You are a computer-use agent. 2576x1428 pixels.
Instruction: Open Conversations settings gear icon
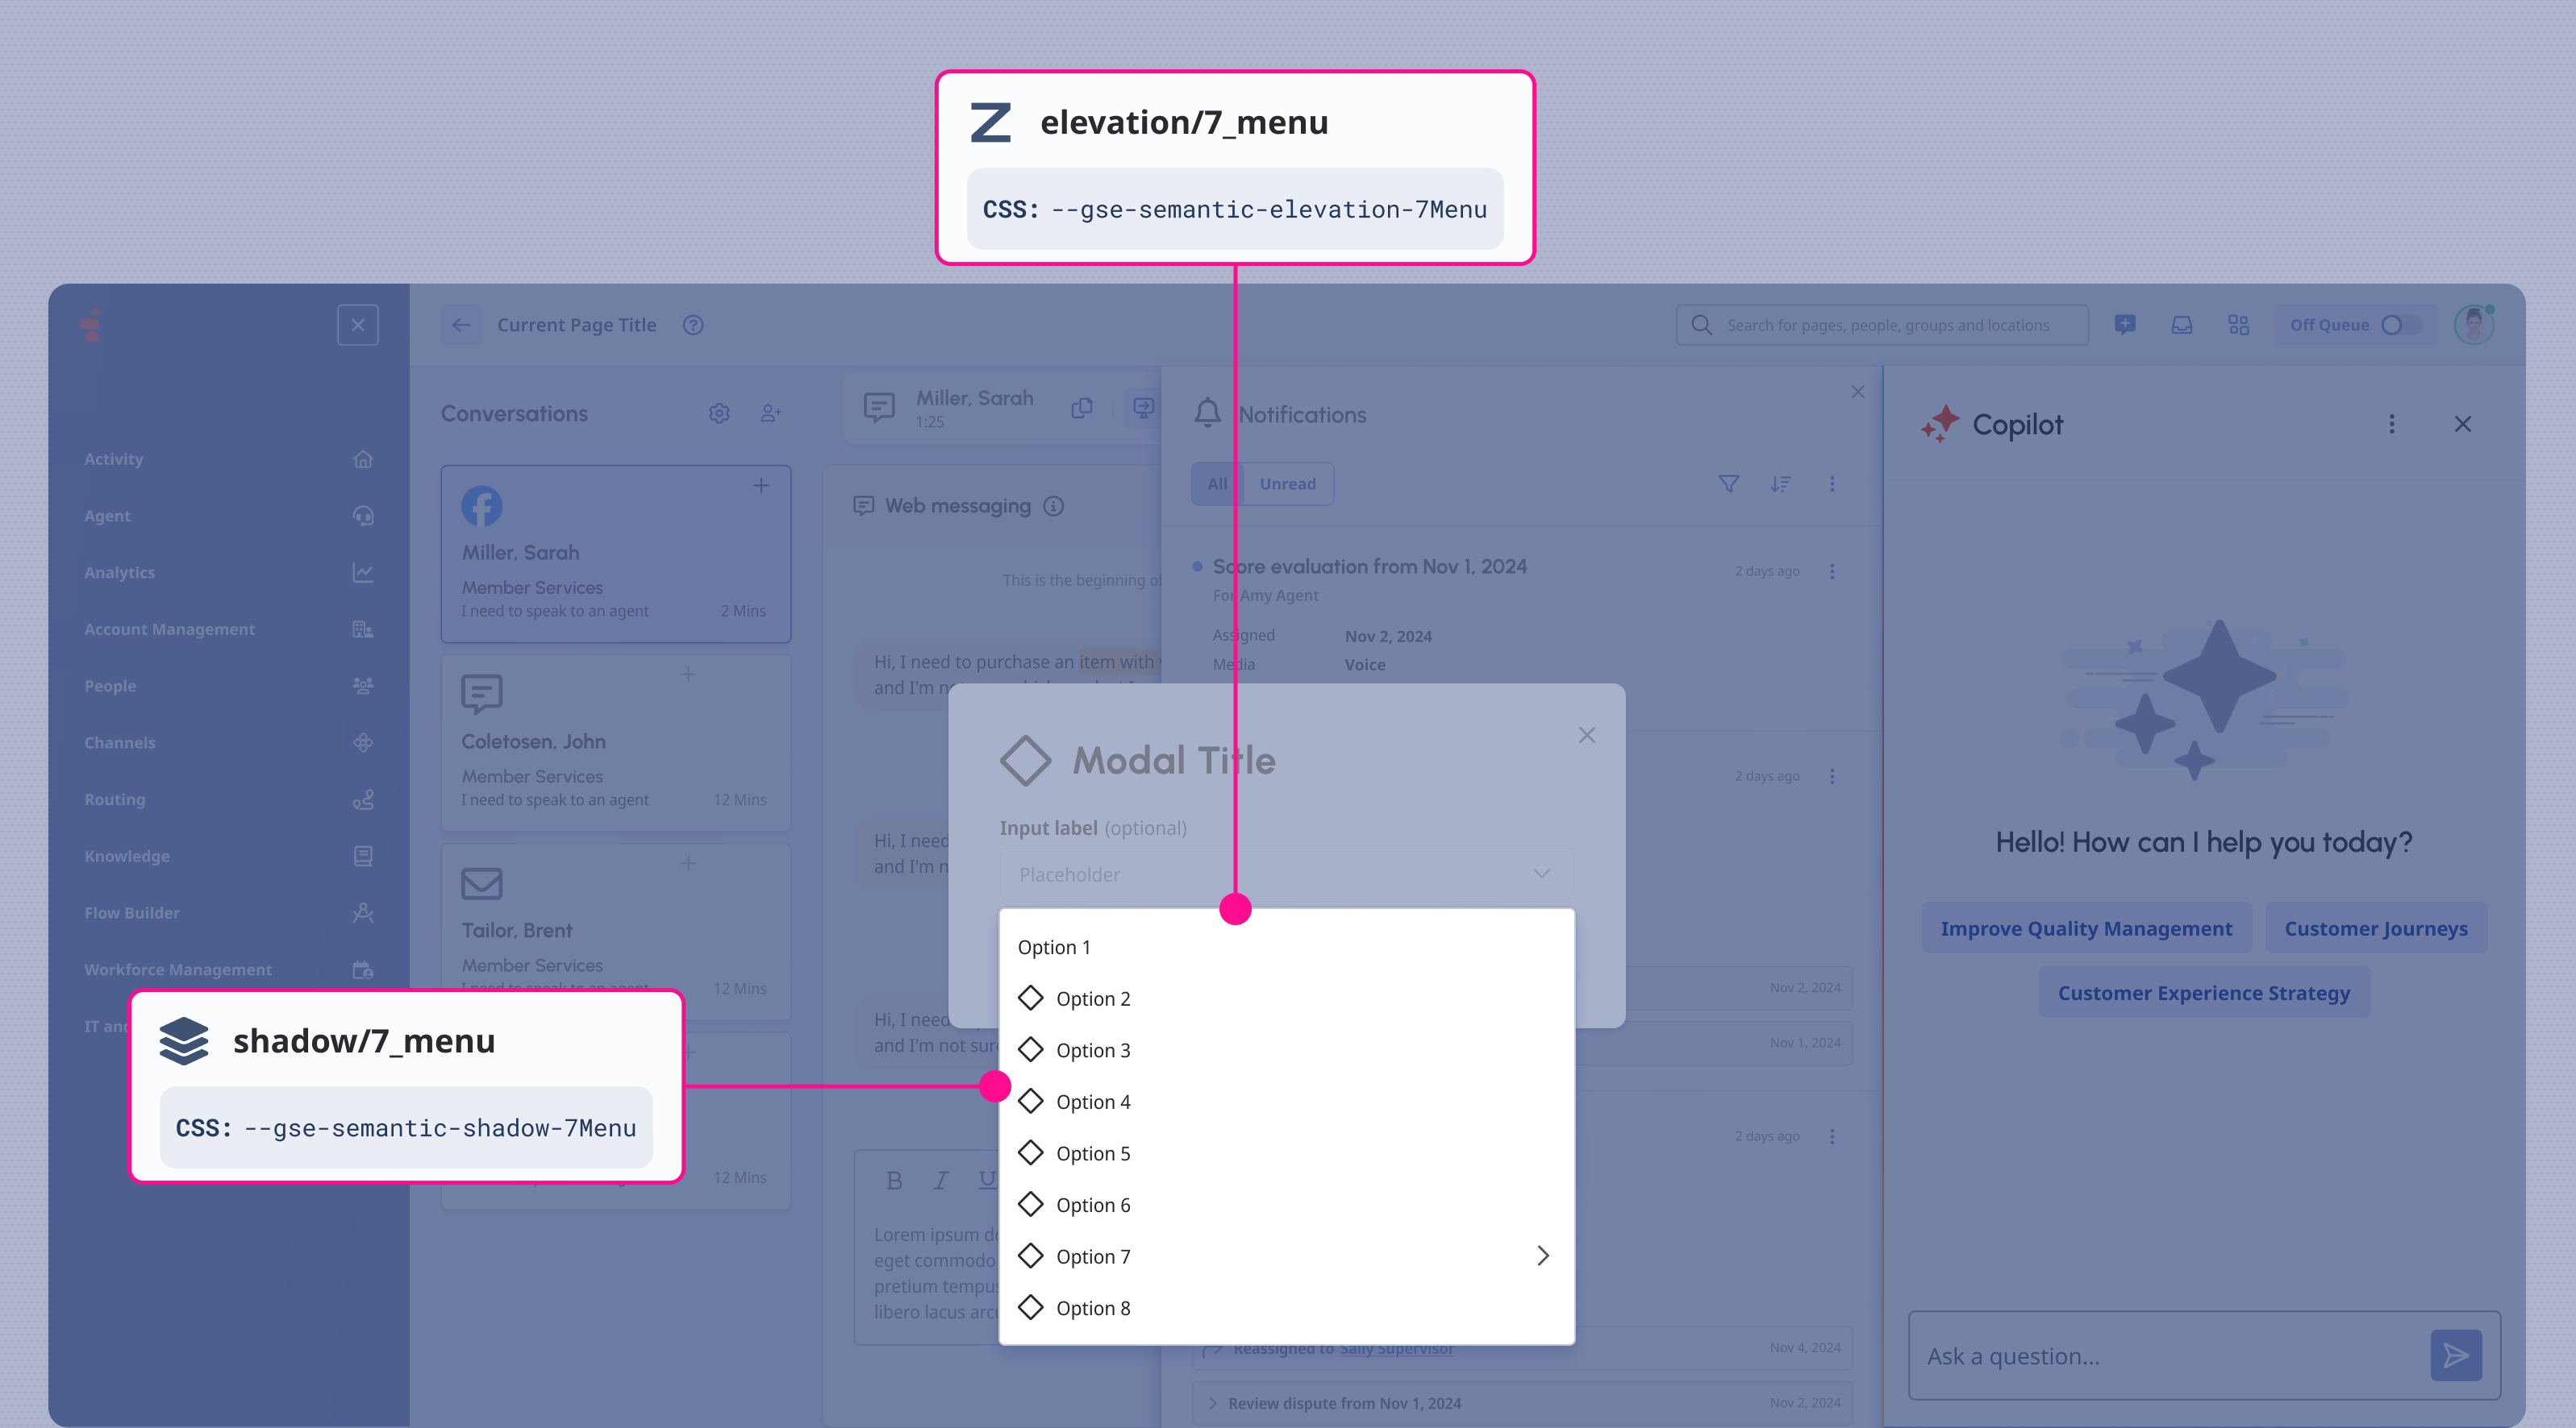pos(719,413)
